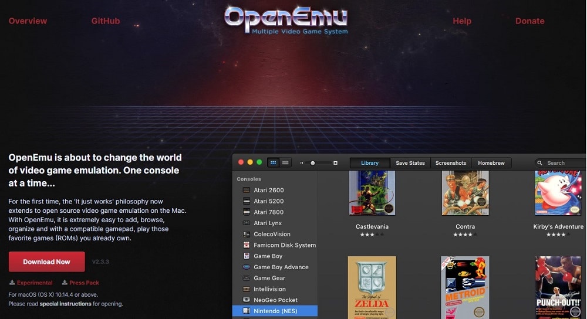This screenshot has width=587, height=319.
Task: Open the Library tab
Action: [x=369, y=163]
